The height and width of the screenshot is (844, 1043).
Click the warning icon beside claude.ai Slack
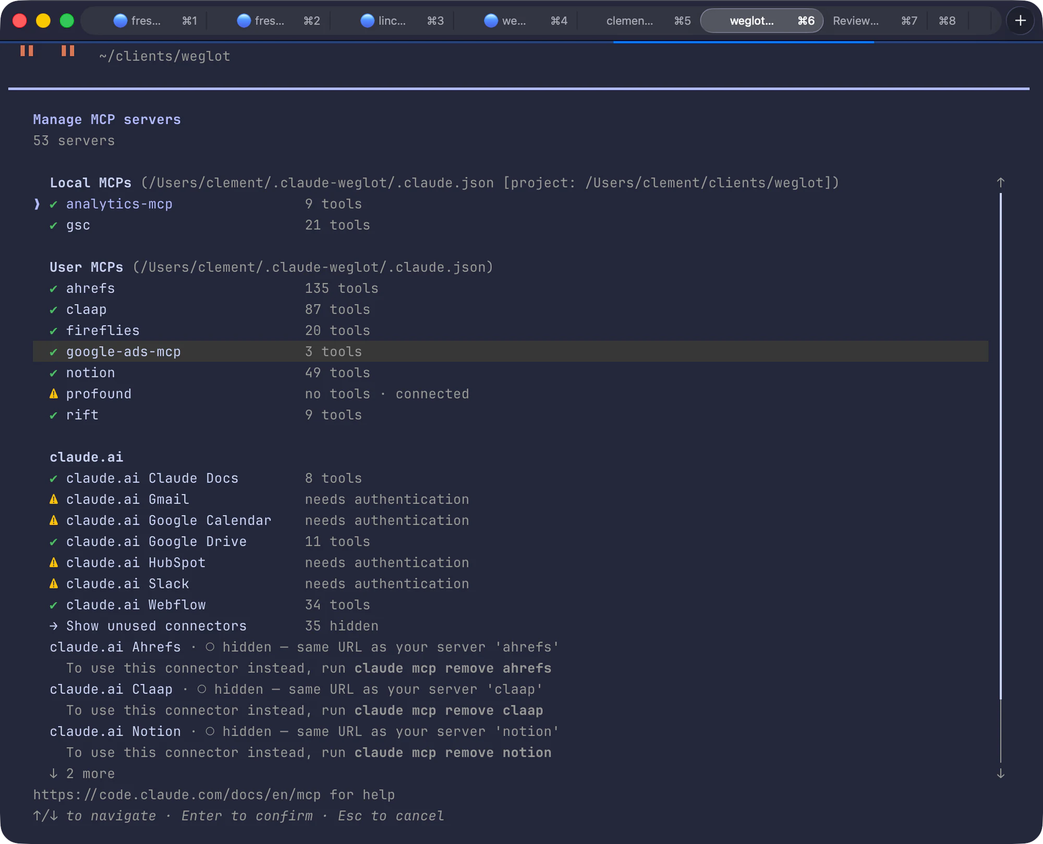(x=54, y=584)
